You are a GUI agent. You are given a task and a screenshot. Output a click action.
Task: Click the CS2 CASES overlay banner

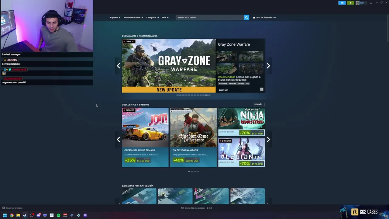[x=364, y=212]
